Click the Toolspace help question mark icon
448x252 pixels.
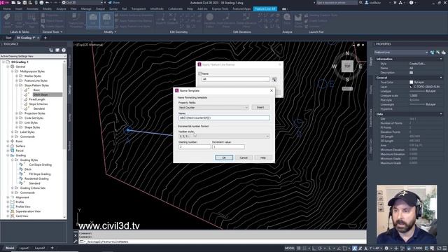(x=64, y=50)
